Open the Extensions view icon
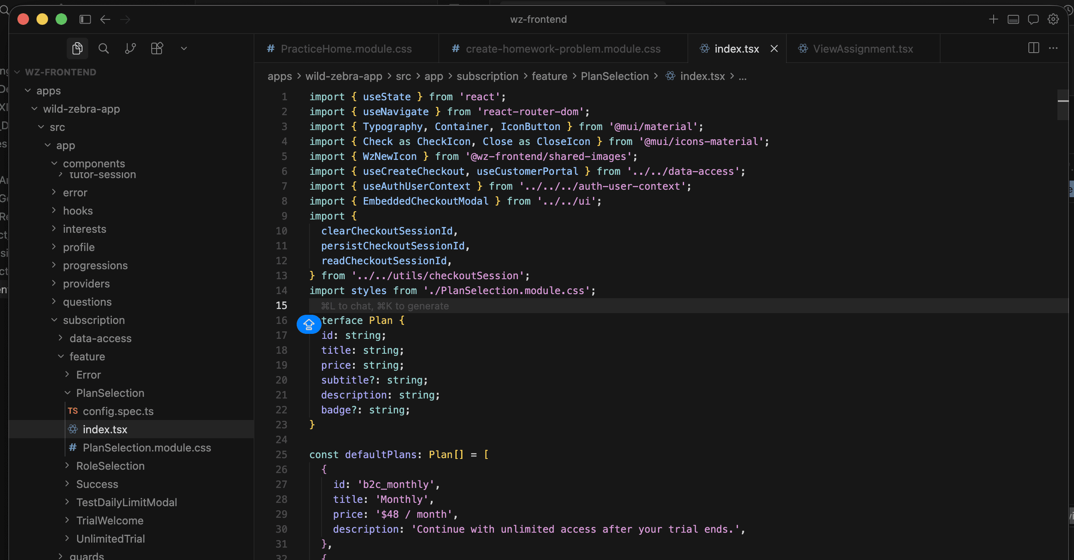 point(157,49)
